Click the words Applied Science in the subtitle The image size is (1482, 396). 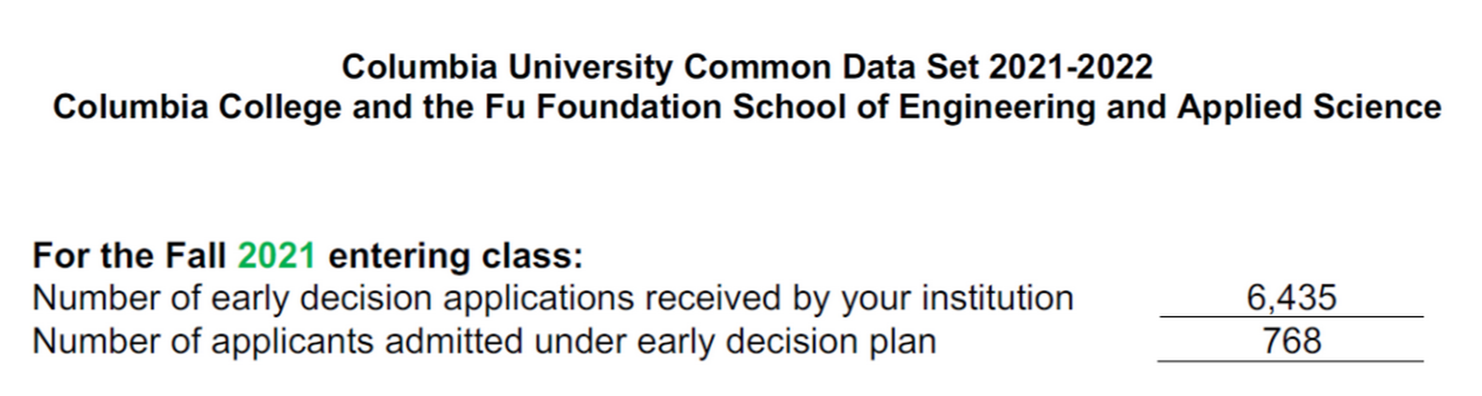[1308, 108]
